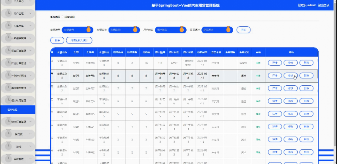Click the 操作 column header
The height and width of the screenshot is (164, 337).
click(x=292, y=52)
